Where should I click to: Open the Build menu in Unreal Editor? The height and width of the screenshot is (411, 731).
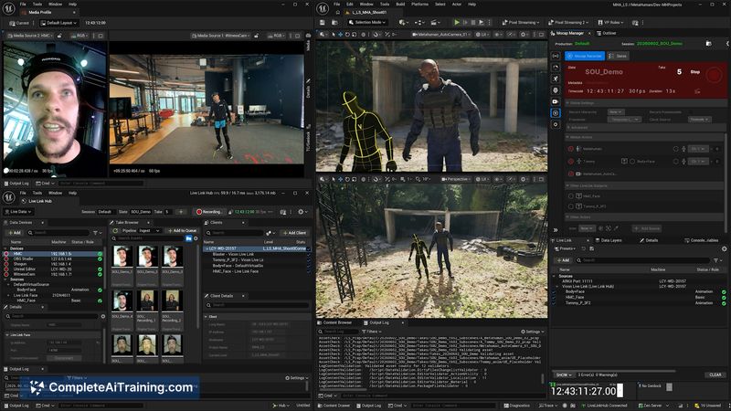click(400, 5)
